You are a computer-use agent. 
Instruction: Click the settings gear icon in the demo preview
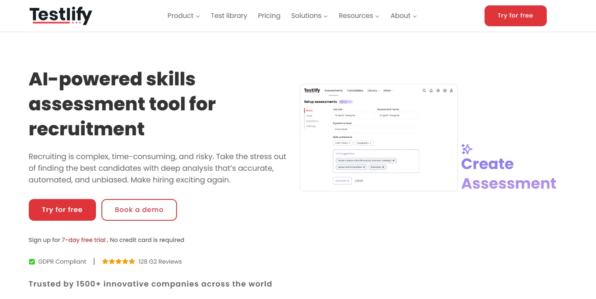[x=438, y=90]
